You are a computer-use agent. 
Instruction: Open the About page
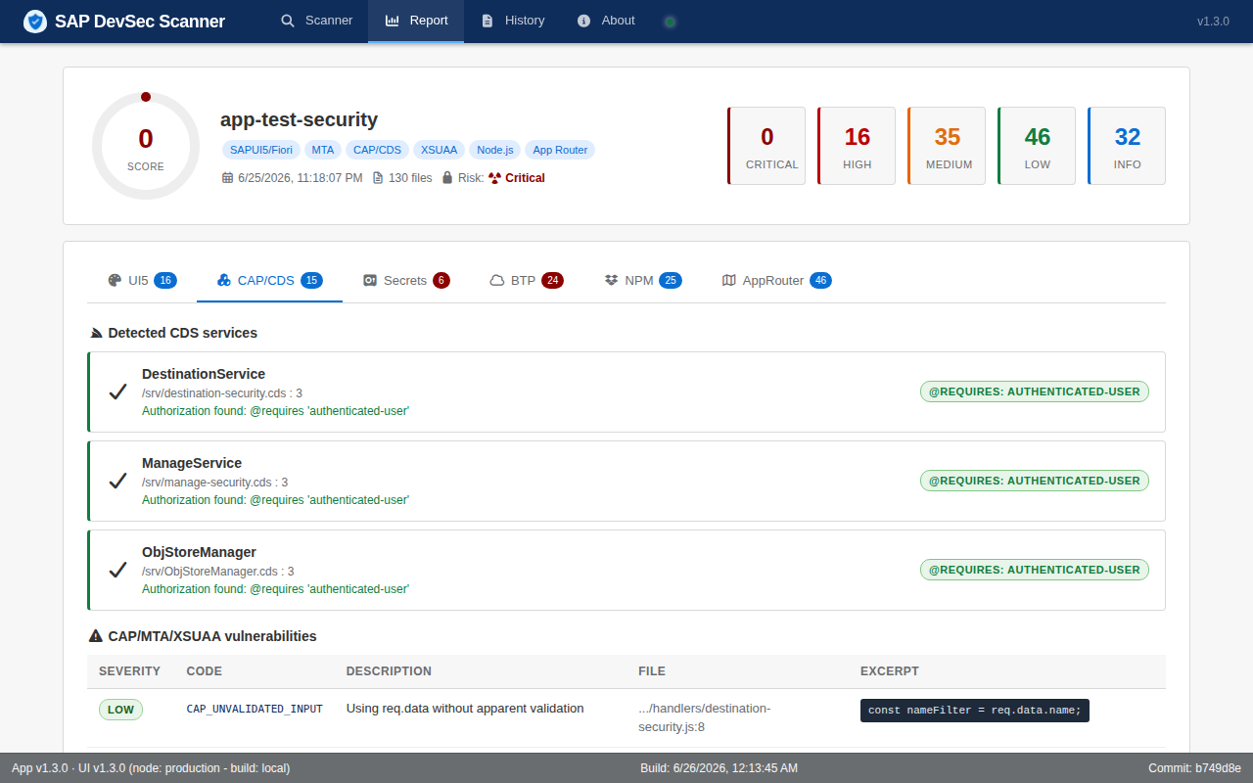[x=606, y=21]
